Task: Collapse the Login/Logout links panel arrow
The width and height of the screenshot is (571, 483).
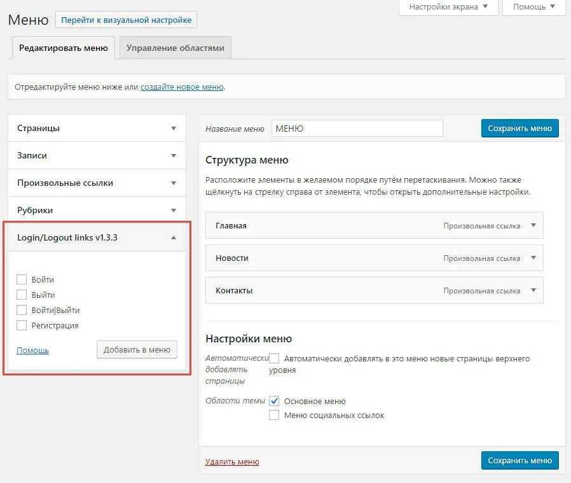Action: point(174,237)
